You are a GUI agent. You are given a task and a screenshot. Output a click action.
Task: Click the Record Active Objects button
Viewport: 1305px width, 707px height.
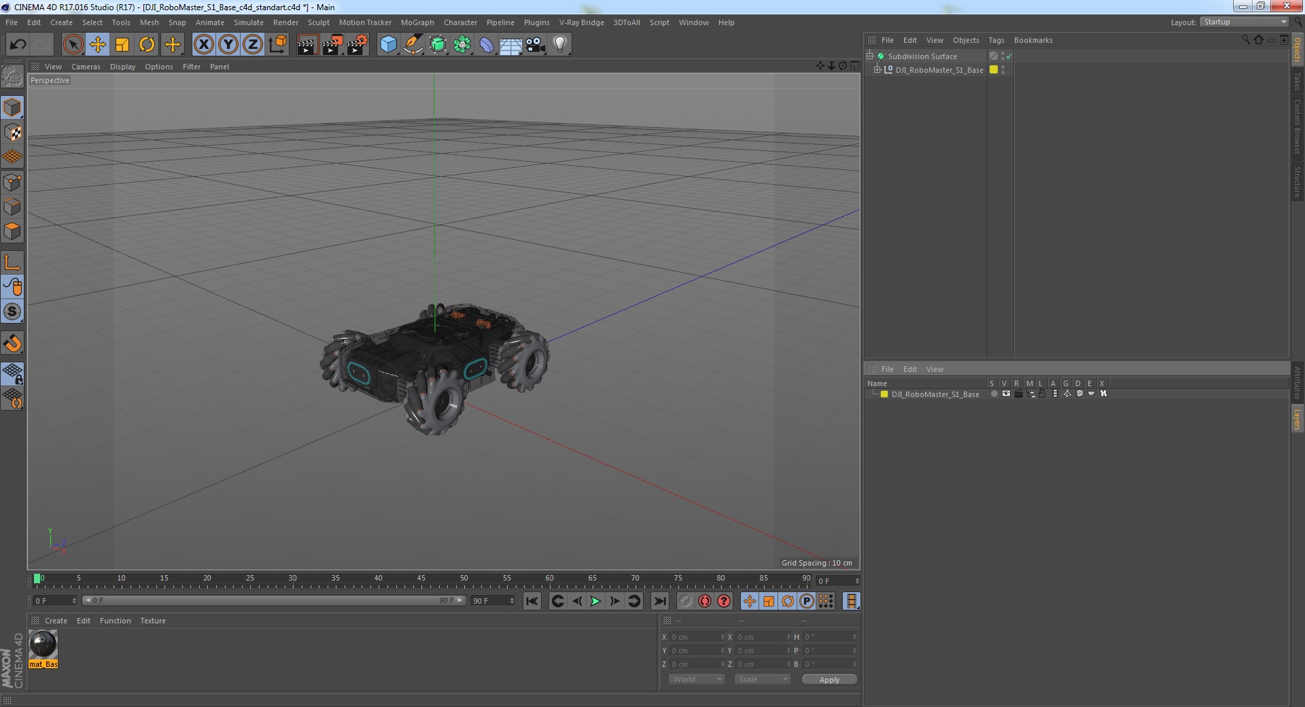coord(685,601)
